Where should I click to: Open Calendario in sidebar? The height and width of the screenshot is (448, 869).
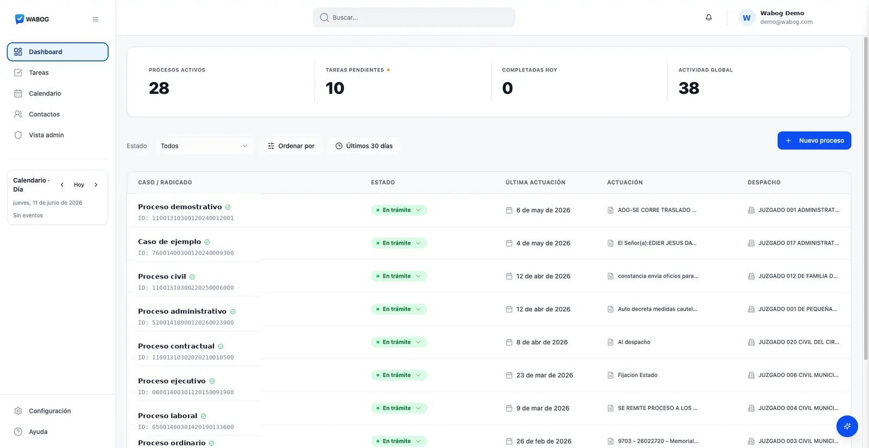[x=58, y=93]
